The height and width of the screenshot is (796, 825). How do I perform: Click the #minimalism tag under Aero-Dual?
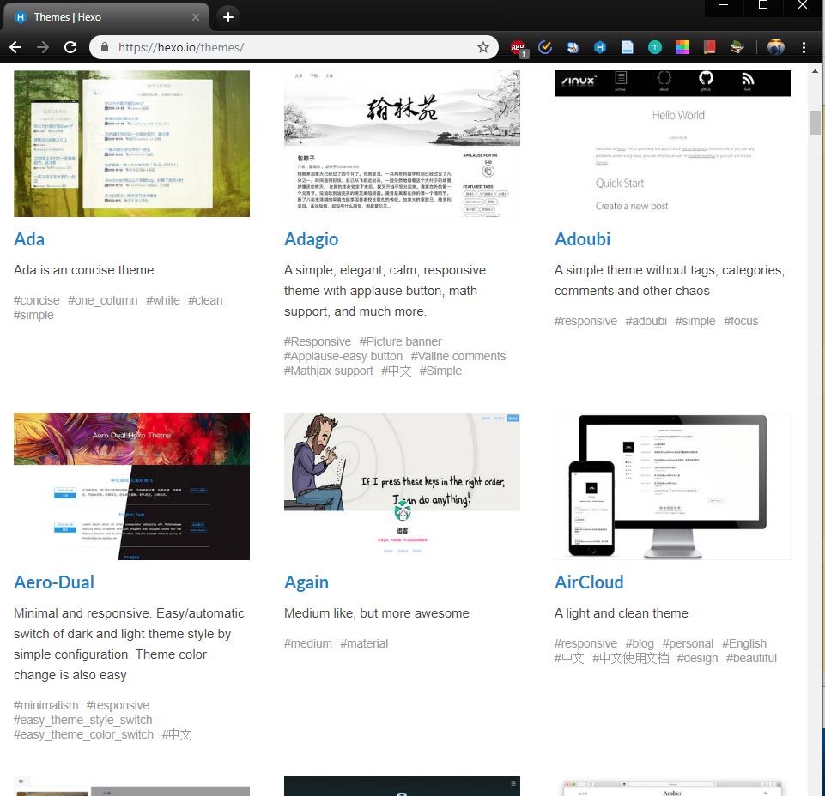pos(45,705)
